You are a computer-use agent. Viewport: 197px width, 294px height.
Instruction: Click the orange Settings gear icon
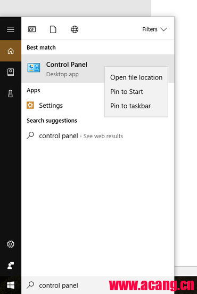pyautogui.click(x=30, y=105)
